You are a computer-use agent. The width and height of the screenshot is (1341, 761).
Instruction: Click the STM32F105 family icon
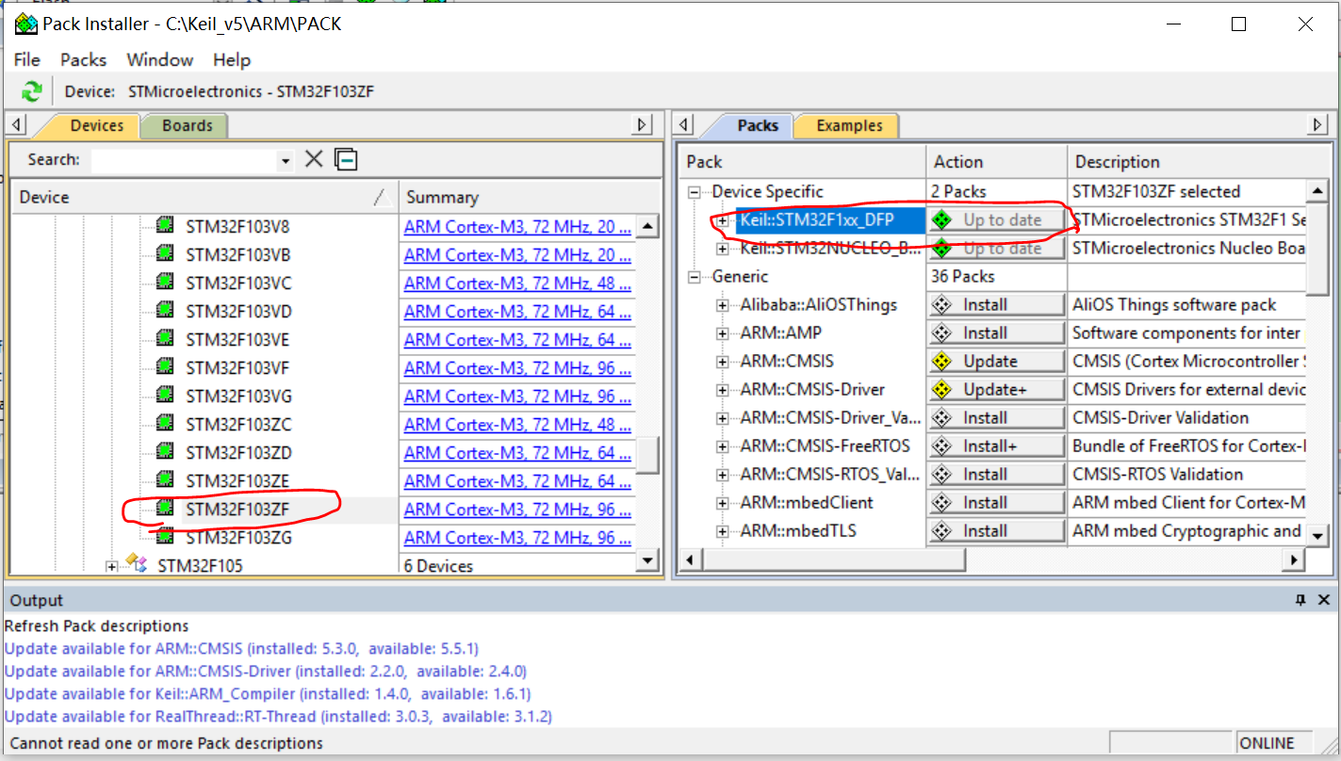[x=138, y=564]
